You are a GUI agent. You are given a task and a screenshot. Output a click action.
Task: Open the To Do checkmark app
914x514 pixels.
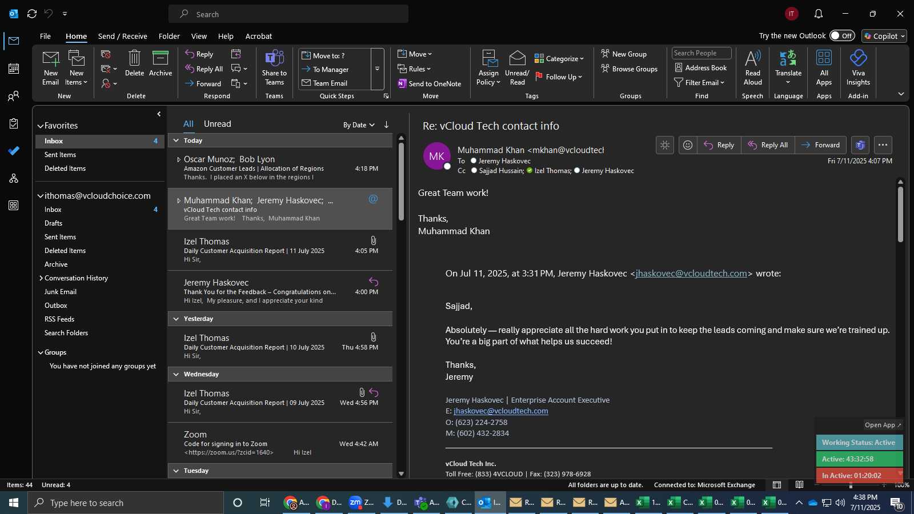[x=14, y=151]
